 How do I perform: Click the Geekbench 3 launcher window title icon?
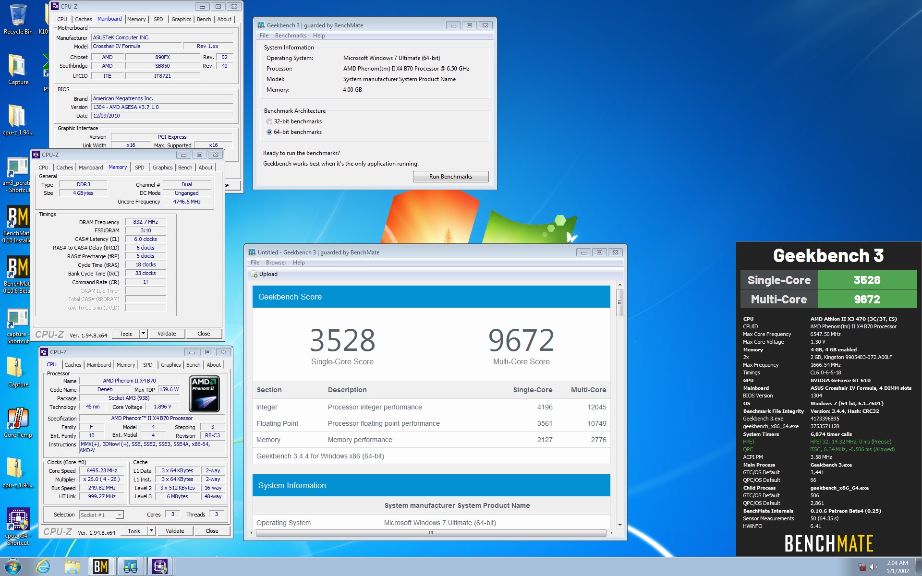(x=261, y=25)
